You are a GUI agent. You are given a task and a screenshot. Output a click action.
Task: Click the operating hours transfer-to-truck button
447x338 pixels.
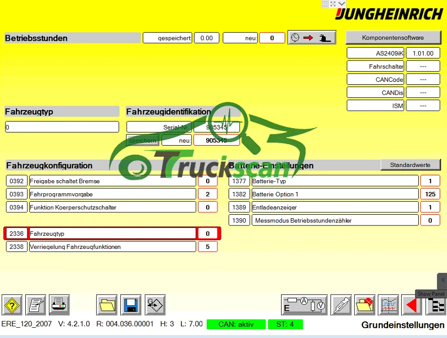coord(312,38)
